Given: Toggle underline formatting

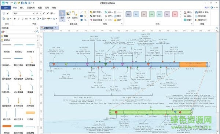Looking at the screenshot, I should [22, 19].
